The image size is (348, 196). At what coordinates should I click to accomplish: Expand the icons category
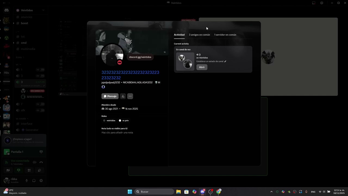tap(20, 57)
